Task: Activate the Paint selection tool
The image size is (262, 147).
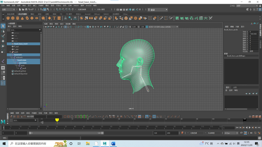Action: 3,36
